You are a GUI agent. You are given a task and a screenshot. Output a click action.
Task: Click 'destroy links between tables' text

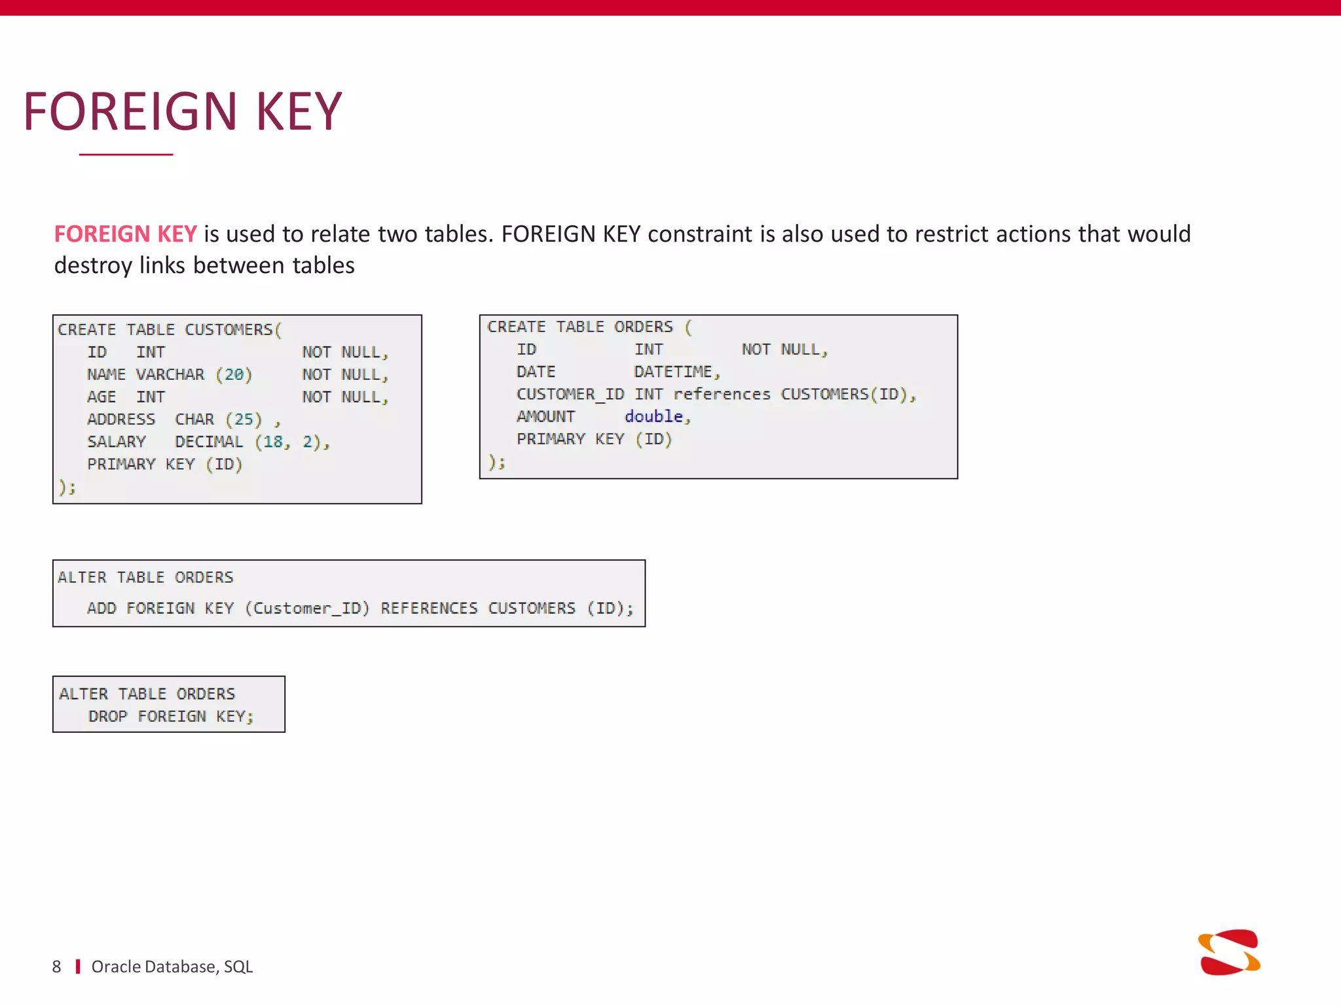[x=204, y=266]
